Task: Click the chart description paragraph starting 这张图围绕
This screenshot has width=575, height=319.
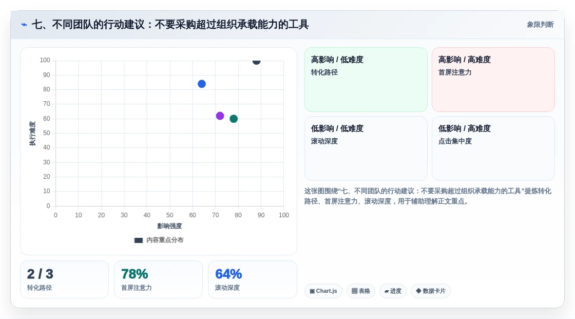Action: 428,196
